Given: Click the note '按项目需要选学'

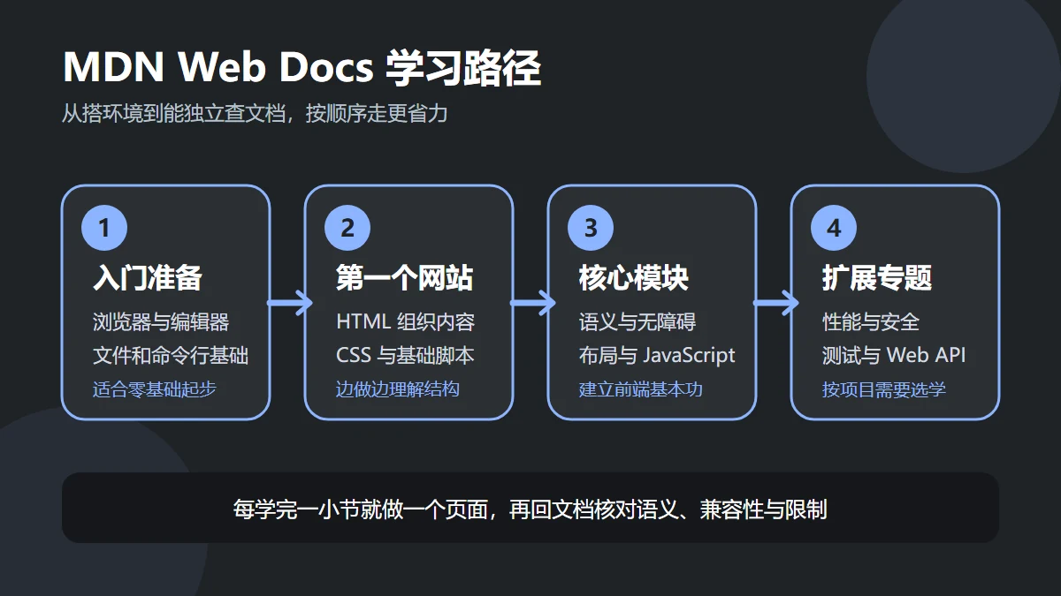Looking at the screenshot, I should [884, 389].
